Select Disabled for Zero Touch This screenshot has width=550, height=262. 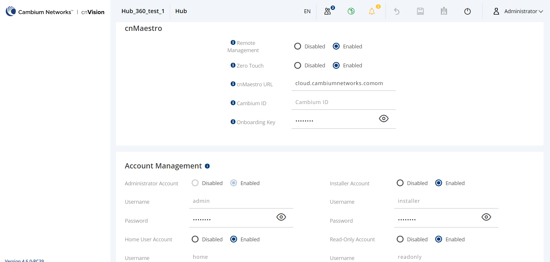(x=297, y=65)
